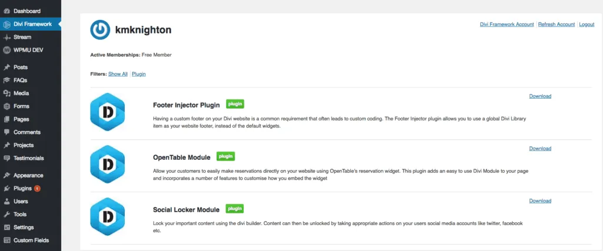The width and height of the screenshot is (603, 251).
Task: Click the OpenTable Module hexagon logo
Action: (x=107, y=164)
